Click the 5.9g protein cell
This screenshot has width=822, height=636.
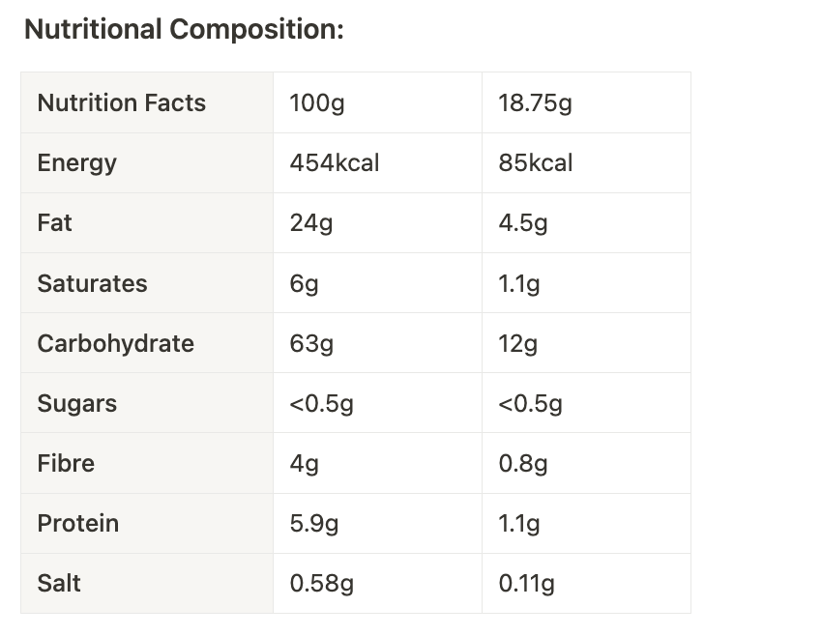[x=377, y=523]
